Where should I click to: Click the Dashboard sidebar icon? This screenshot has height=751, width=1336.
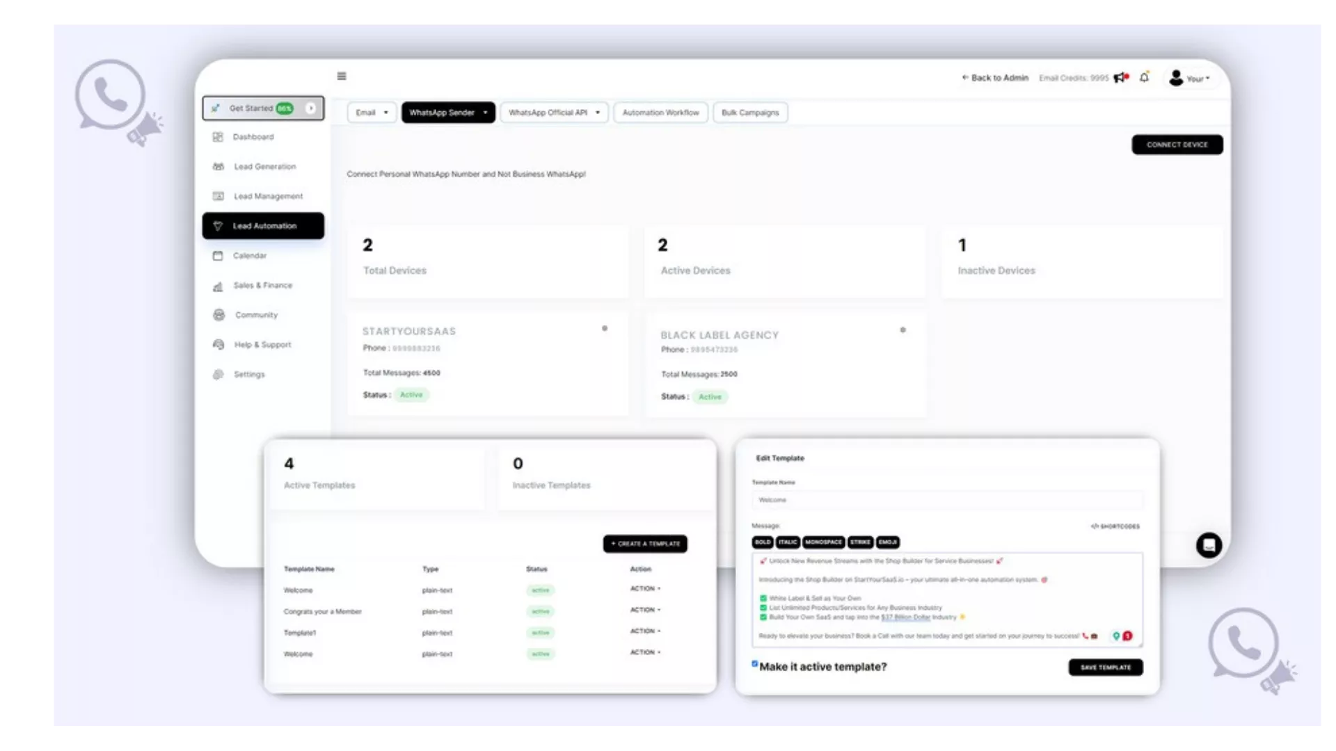(218, 137)
